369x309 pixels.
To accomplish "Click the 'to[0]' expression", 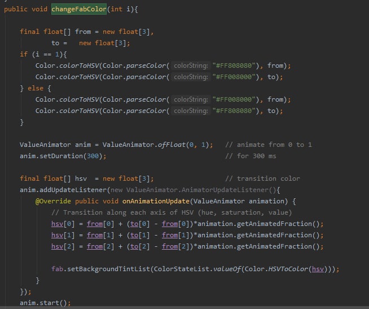I will [140, 224].
